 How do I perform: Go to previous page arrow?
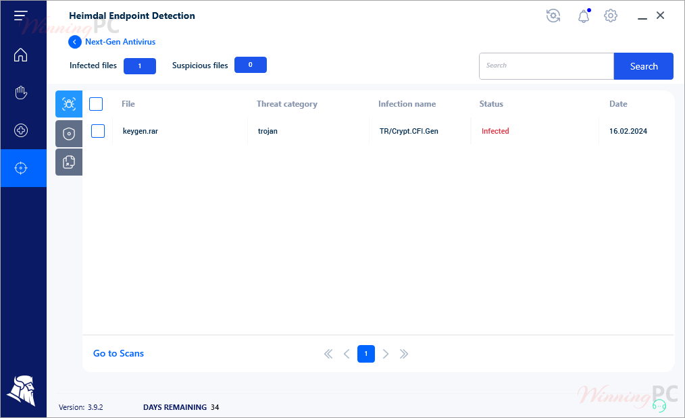click(347, 354)
